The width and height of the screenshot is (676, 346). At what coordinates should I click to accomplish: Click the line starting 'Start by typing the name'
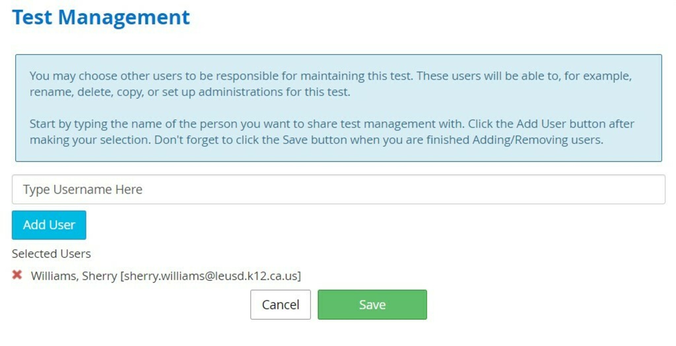coord(332,124)
